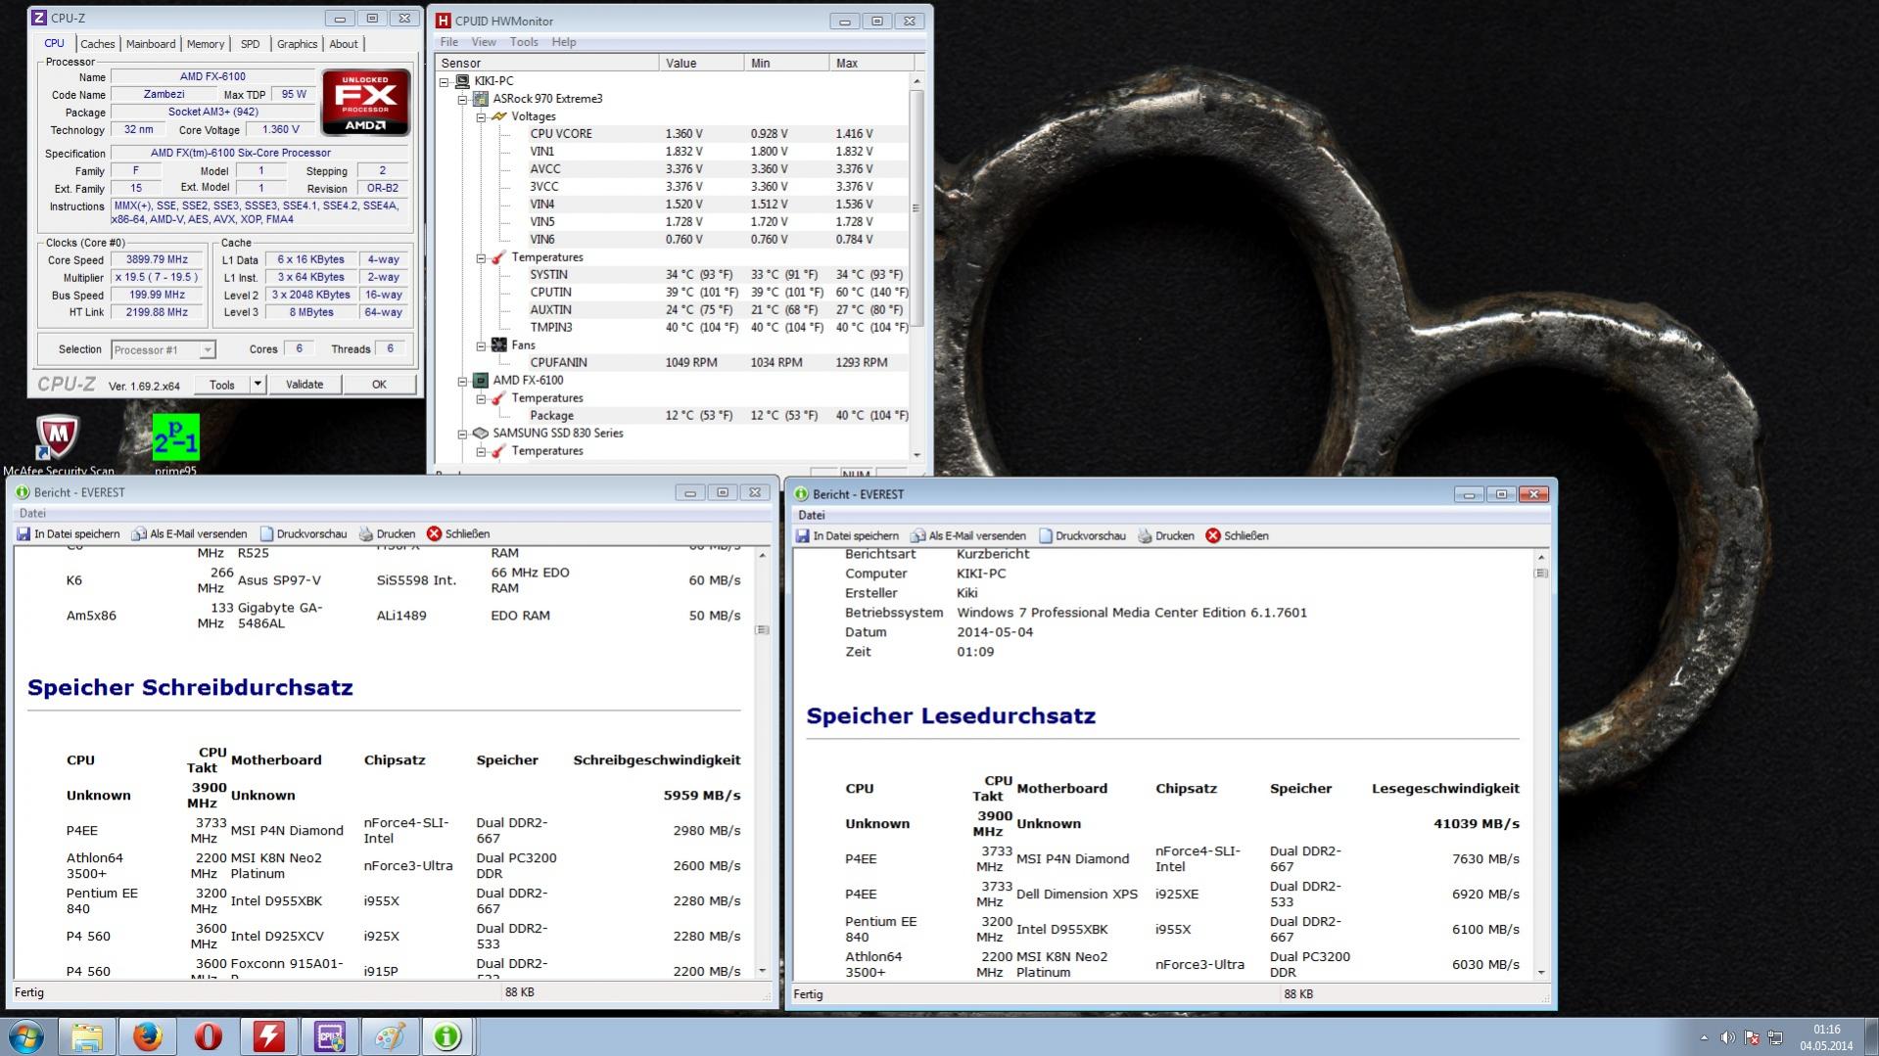Viewport: 1879px width, 1056px height.
Task: Open the red lightning-bolt app on the taskbar
Action: tap(269, 1036)
